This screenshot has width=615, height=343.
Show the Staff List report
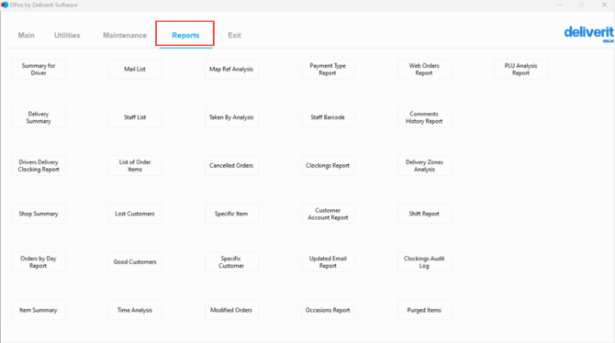pos(135,117)
